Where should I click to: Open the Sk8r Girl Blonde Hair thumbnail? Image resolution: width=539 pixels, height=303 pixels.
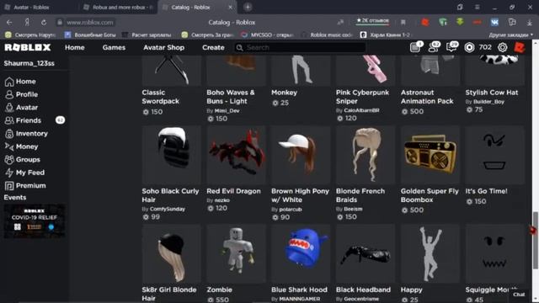172,253
